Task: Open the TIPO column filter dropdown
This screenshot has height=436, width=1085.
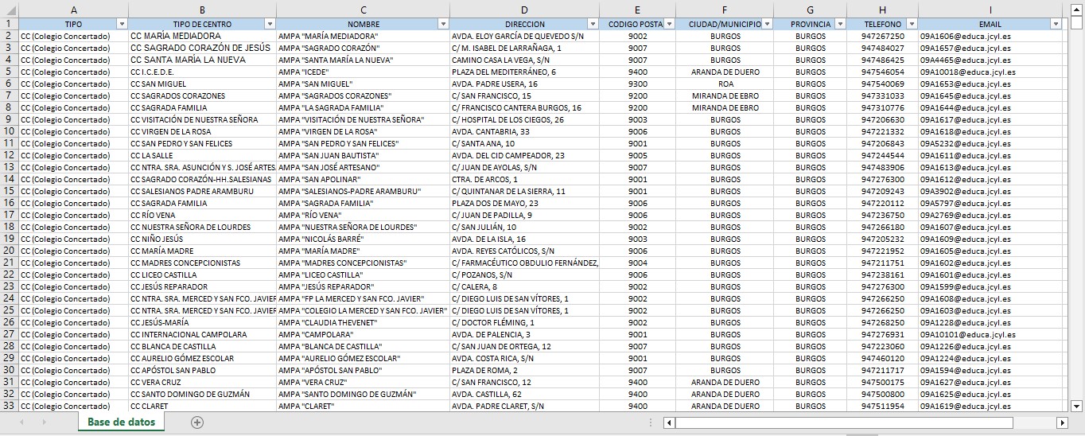Action: (122, 24)
